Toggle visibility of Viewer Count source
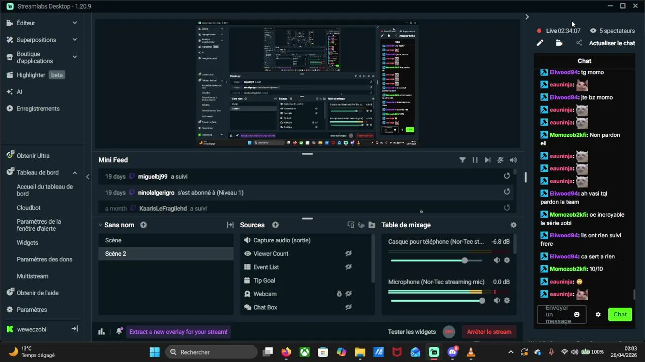Image resolution: width=645 pixels, height=362 pixels. point(348,254)
